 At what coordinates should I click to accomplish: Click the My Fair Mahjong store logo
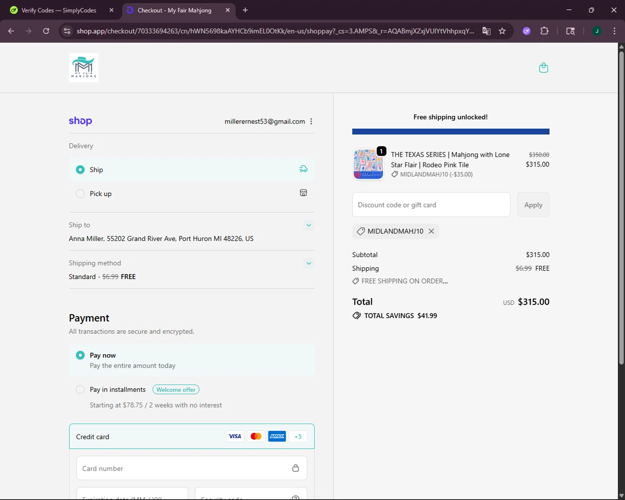tap(84, 67)
